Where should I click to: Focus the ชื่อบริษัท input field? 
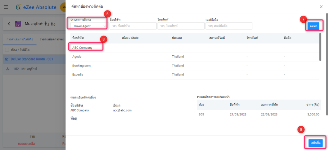133,26
